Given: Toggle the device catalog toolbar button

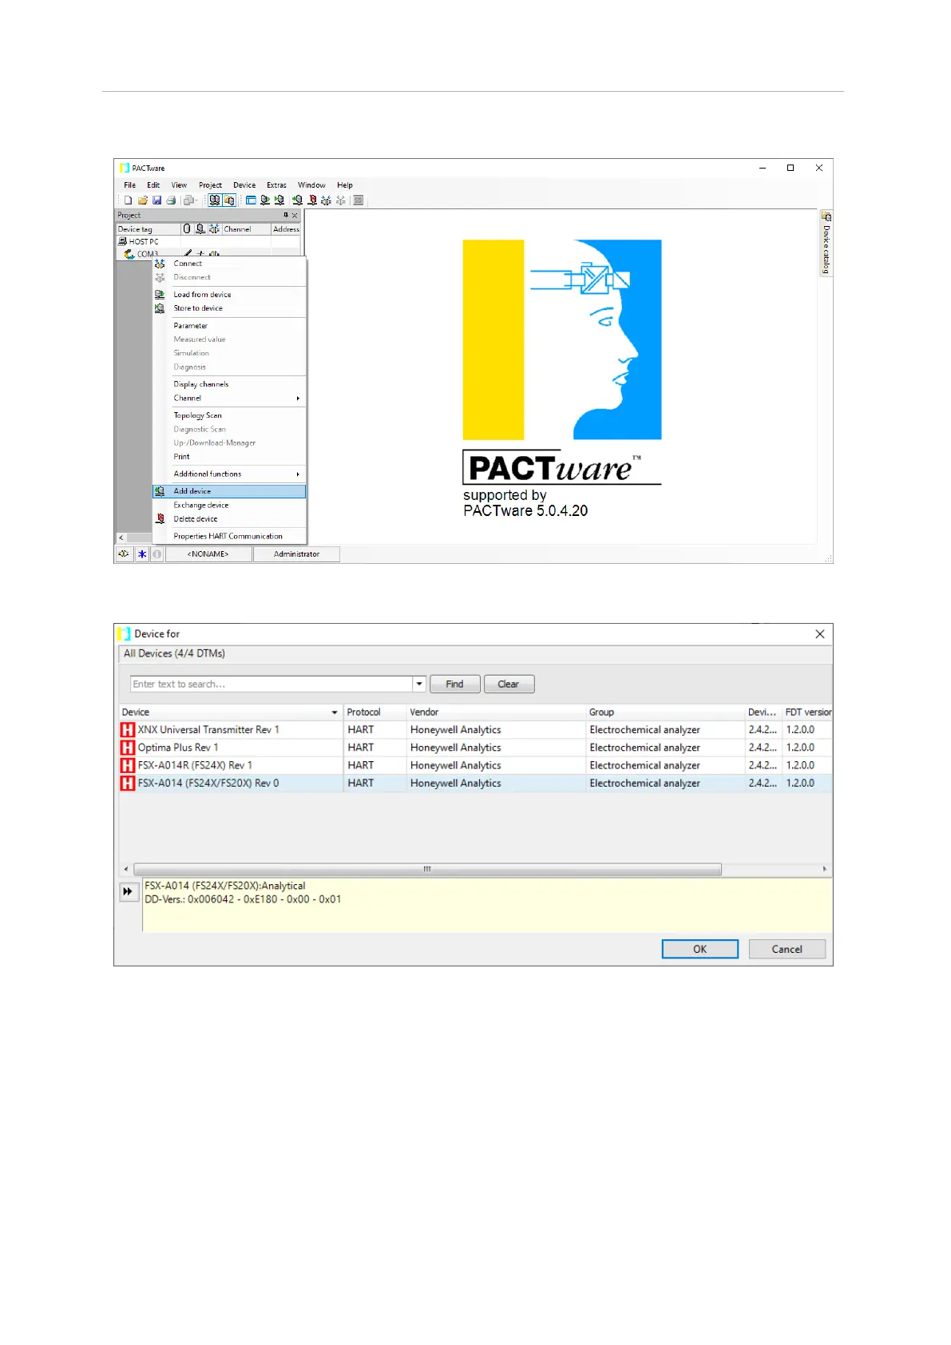Looking at the screenshot, I should pyautogui.click(x=229, y=200).
